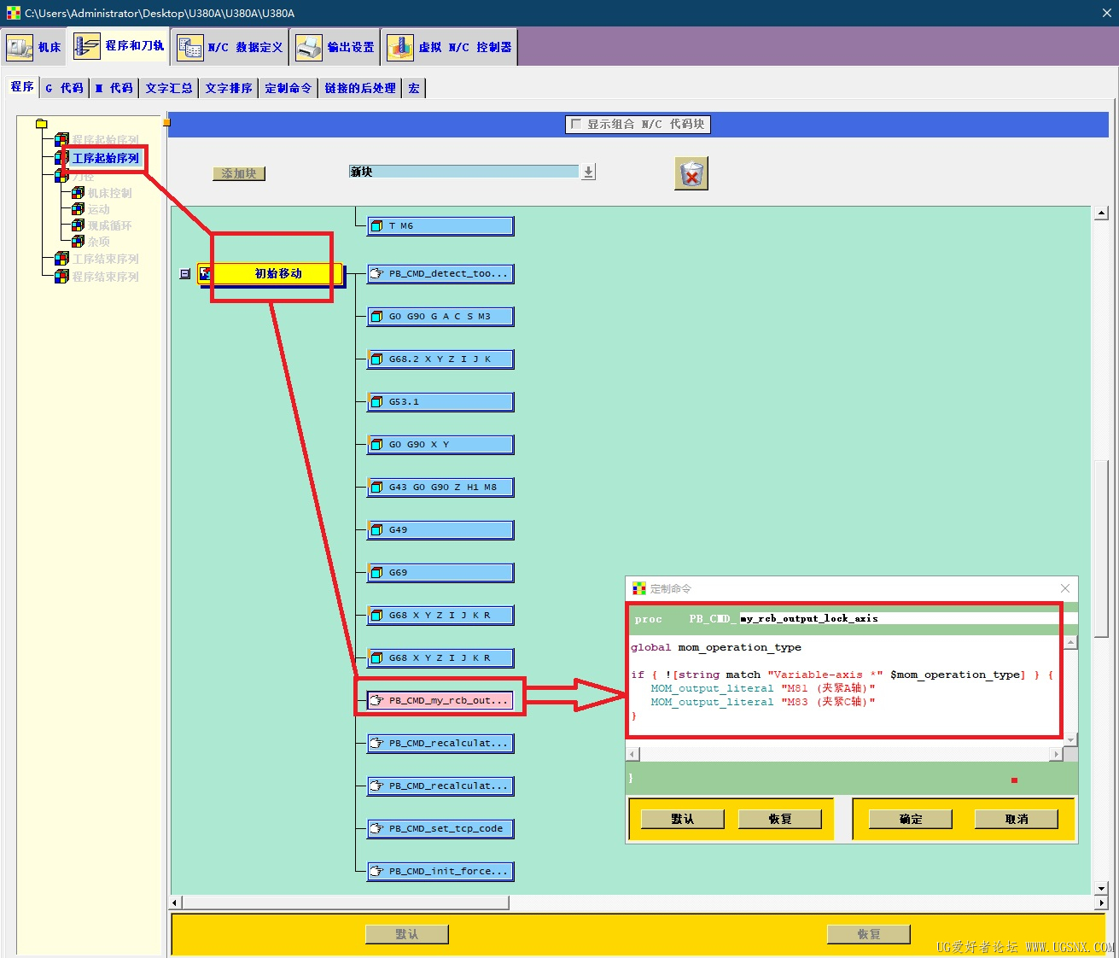The height and width of the screenshot is (958, 1119).
Task: Toggle the 显示组合 N/C 代码块 checkbox
Action: [576, 124]
